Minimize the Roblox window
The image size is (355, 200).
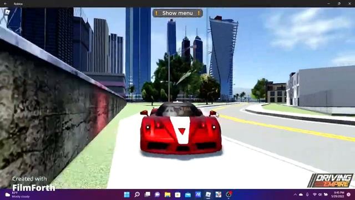point(329,4)
